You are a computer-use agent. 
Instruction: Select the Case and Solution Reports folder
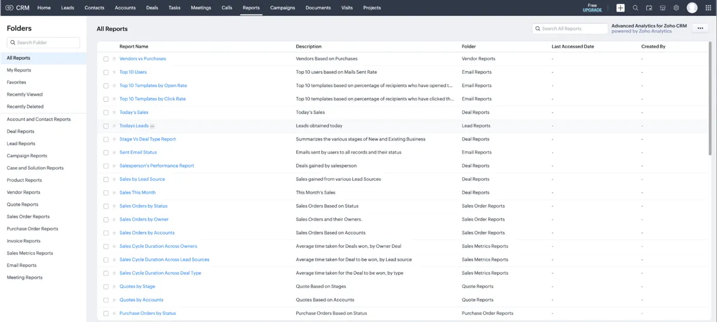[x=35, y=168]
